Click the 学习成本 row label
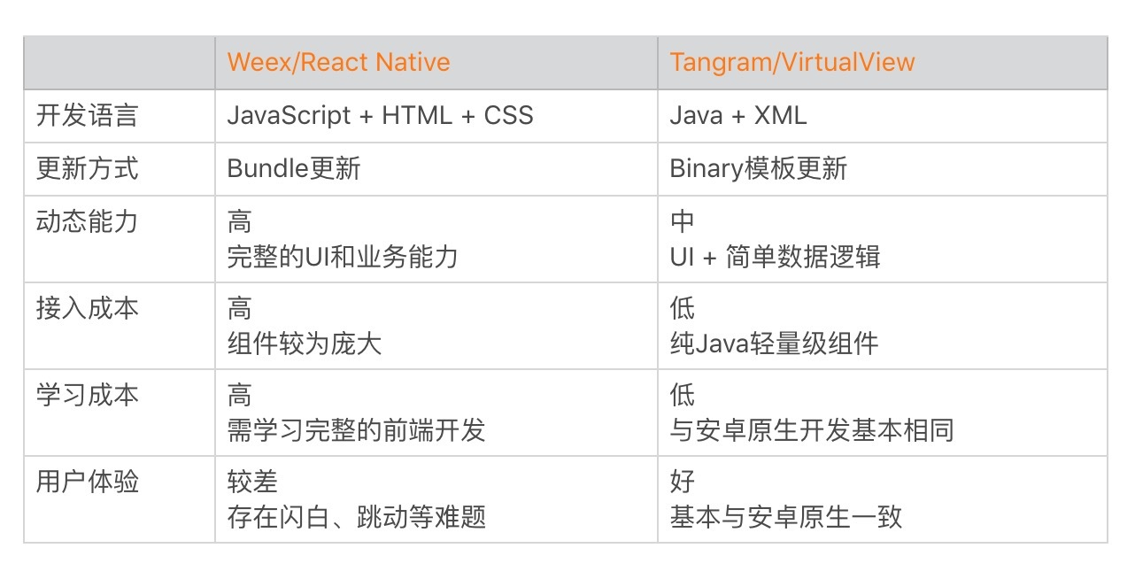The height and width of the screenshot is (579, 1135). pyautogui.click(x=87, y=395)
